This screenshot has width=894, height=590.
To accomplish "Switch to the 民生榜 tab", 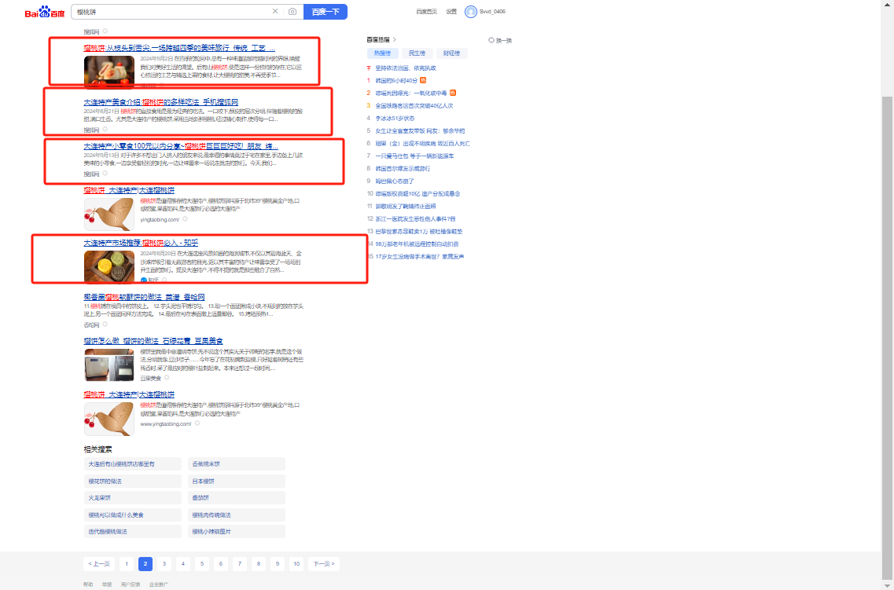I will pyautogui.click(x=418, y=53).
